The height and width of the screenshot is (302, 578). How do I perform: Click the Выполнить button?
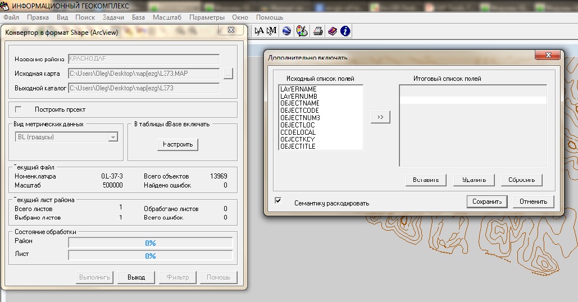click(94, 277)
